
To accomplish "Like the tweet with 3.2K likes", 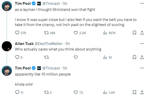I will pyautogui.click(x=80, y=33).
